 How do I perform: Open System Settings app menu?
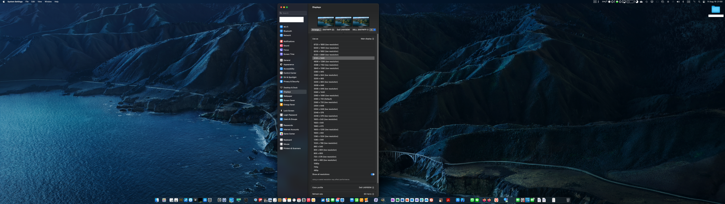click(x=15, y=1)
